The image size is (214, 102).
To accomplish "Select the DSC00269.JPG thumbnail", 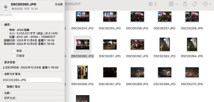I will pyautogui.click(x=165, y=72).
